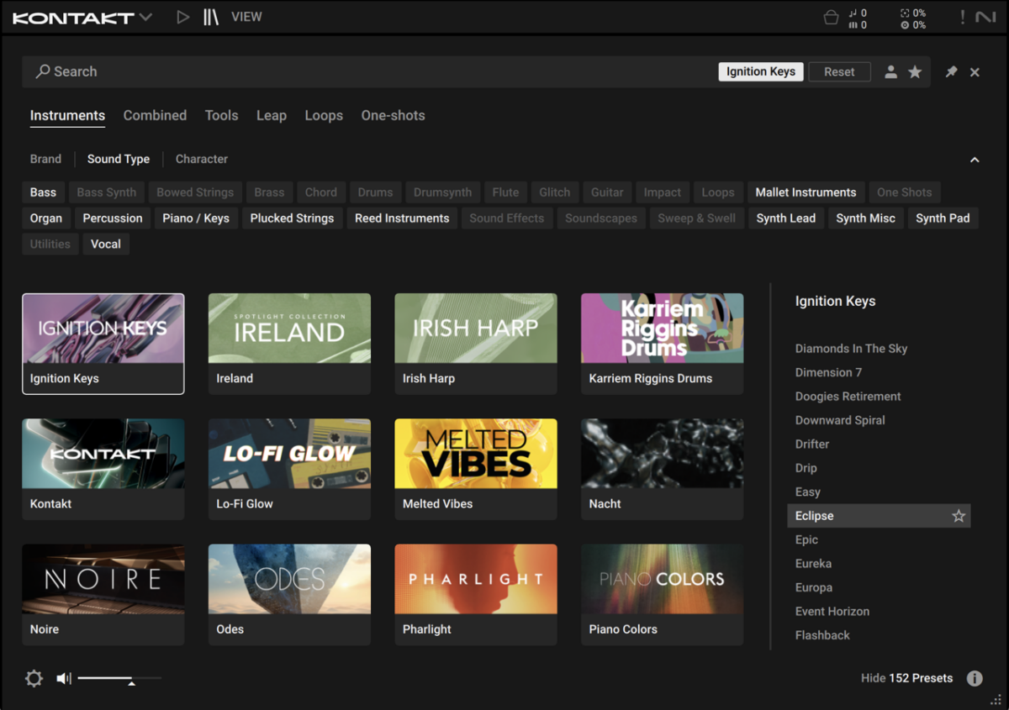Click the exclamation alert icon
The width and height of the screenshot is (1009, 710).
[x=963, y=18]
